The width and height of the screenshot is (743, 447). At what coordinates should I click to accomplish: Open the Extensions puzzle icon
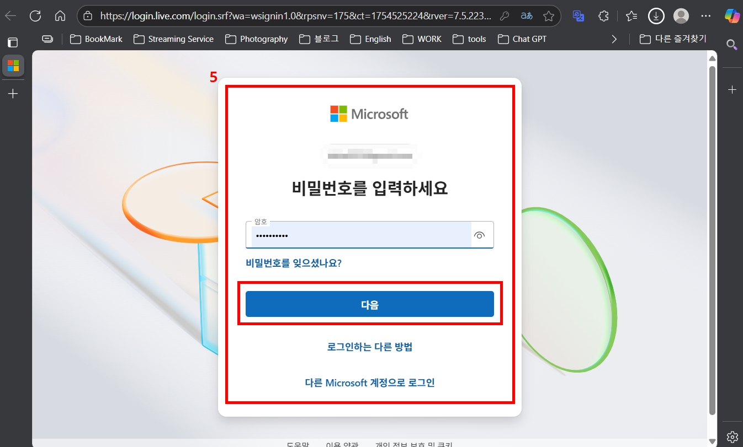tap(604, 16)
